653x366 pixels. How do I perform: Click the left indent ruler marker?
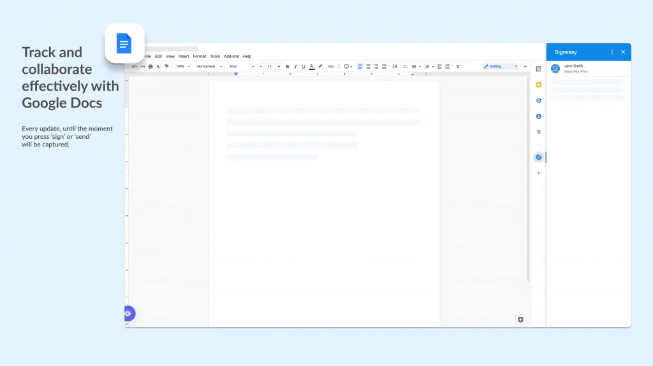click(236, 74)
